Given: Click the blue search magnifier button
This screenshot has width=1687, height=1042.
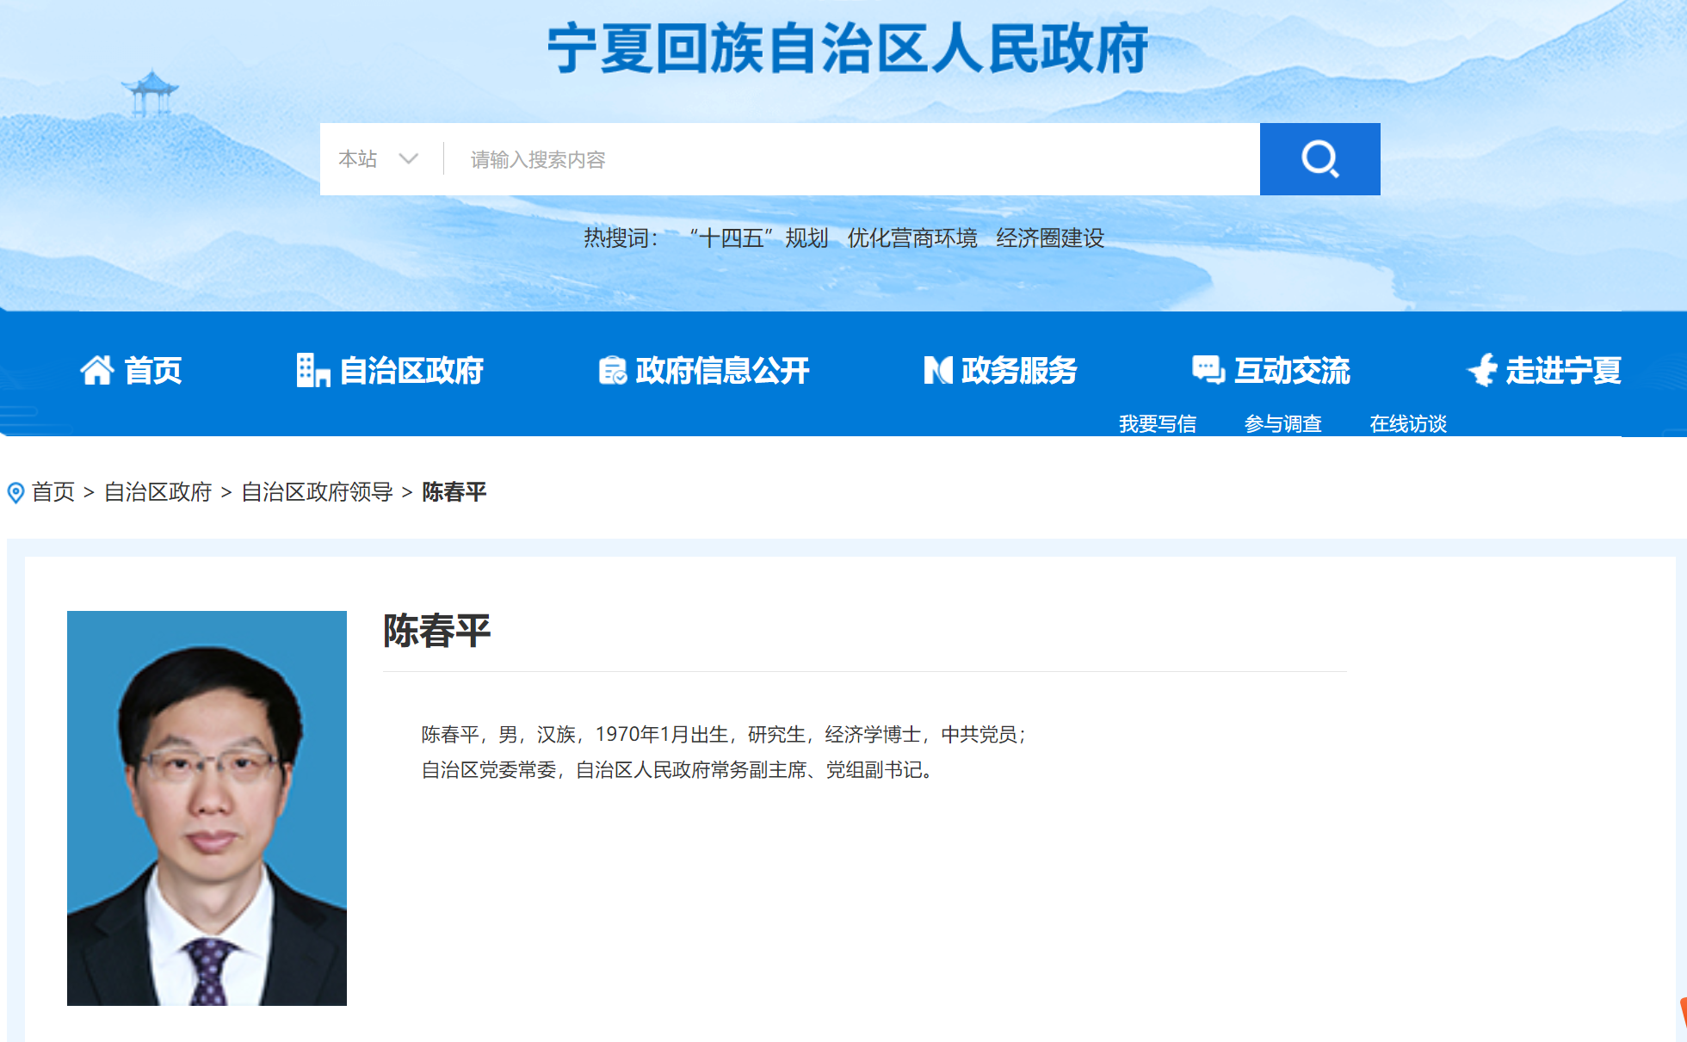Looking at the screenshot, I should pos(1319,159).
